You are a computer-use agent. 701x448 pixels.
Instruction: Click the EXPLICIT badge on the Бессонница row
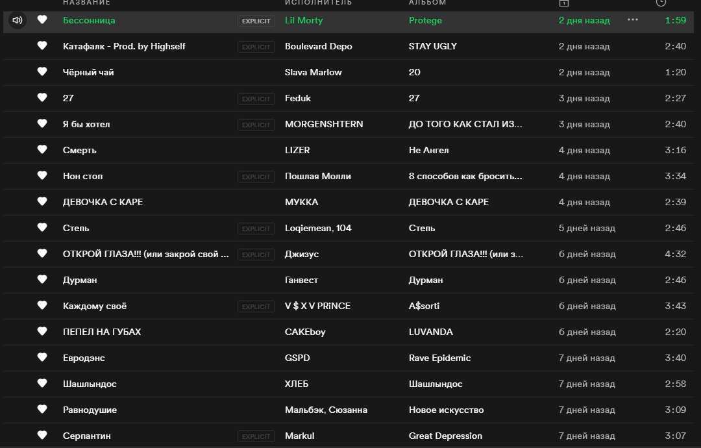pos(256,21)
